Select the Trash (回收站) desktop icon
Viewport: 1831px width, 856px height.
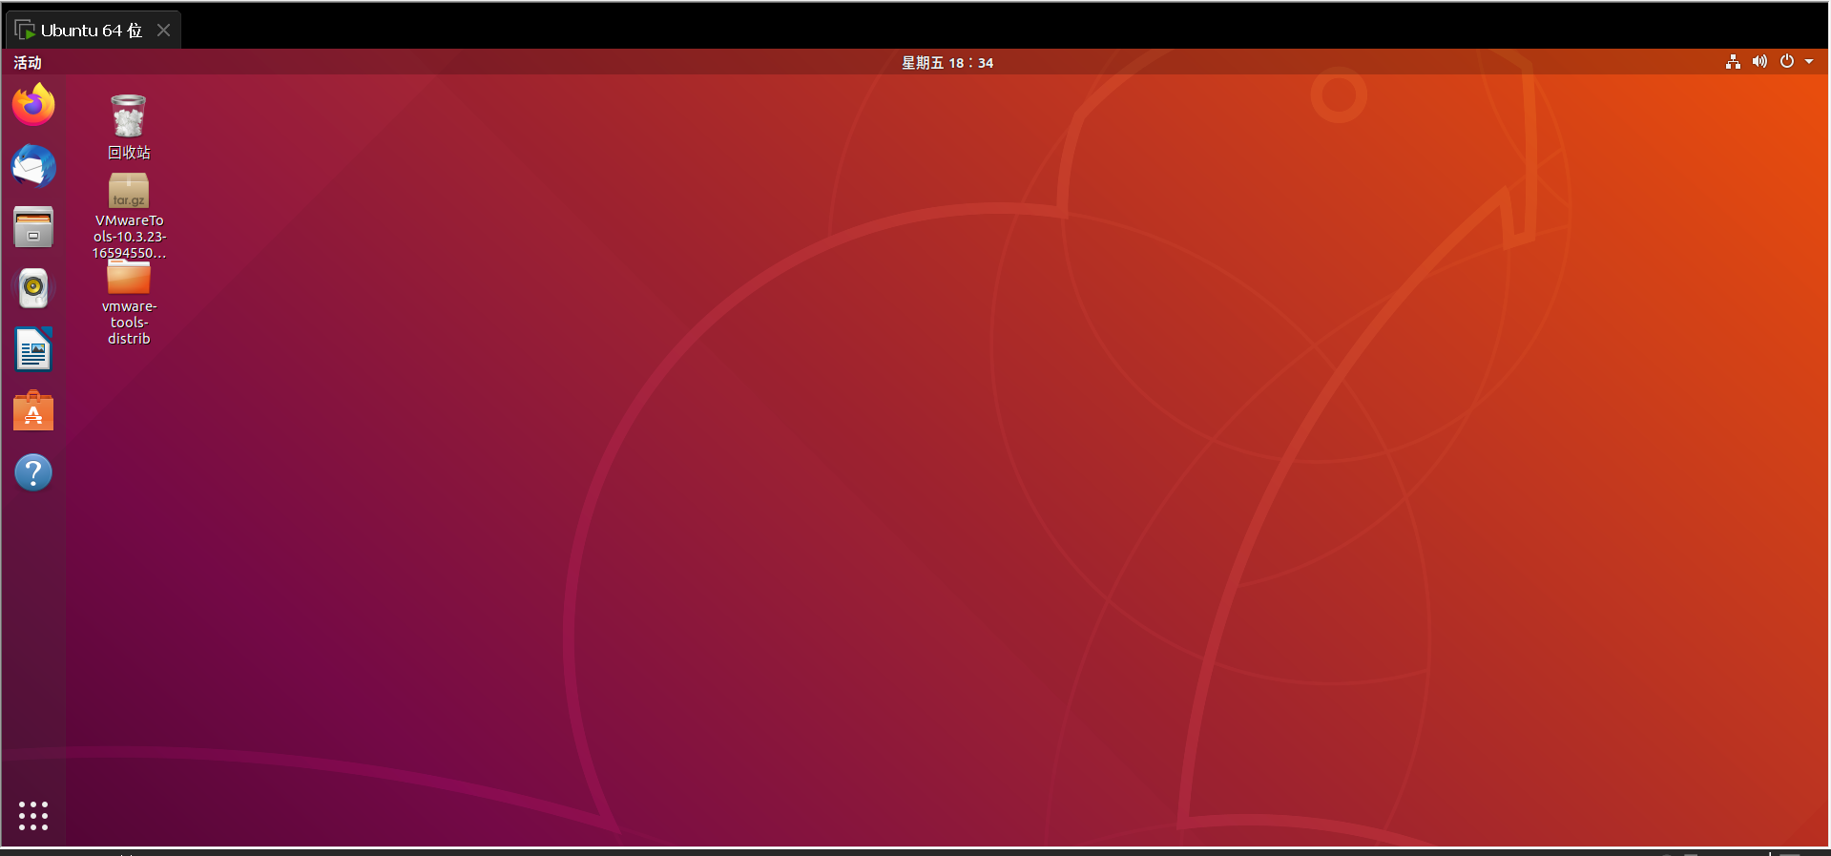129,116
